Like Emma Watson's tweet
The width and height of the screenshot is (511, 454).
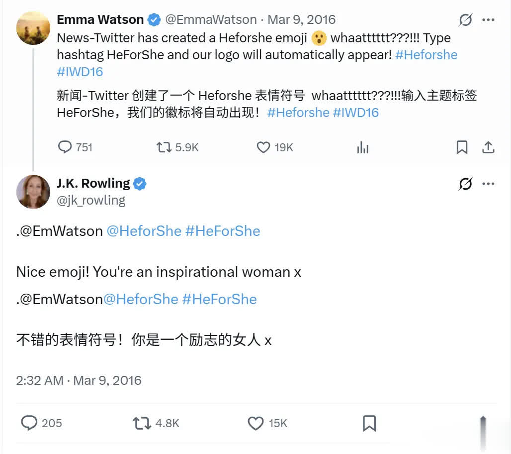pyautogui.click(x=263, y=147)
